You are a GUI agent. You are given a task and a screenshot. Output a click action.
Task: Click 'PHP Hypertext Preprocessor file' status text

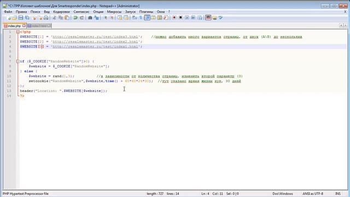coord(26,194)
